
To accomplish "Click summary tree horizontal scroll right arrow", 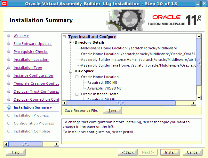I will [x=194, y=103].
